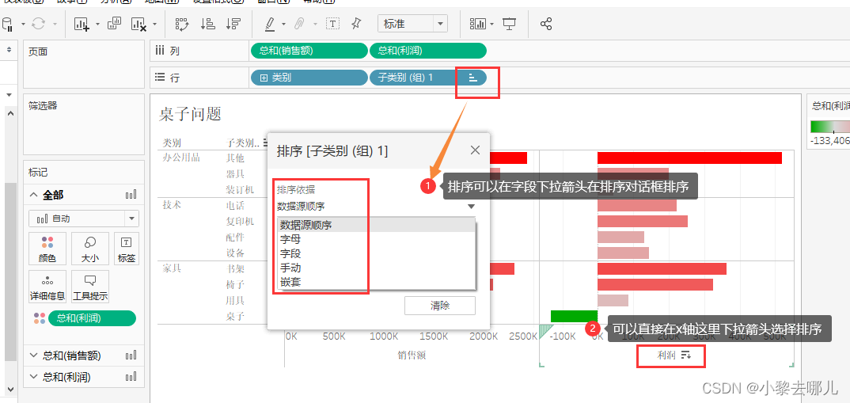Click the 办公用品 category row header

(181, 158)
